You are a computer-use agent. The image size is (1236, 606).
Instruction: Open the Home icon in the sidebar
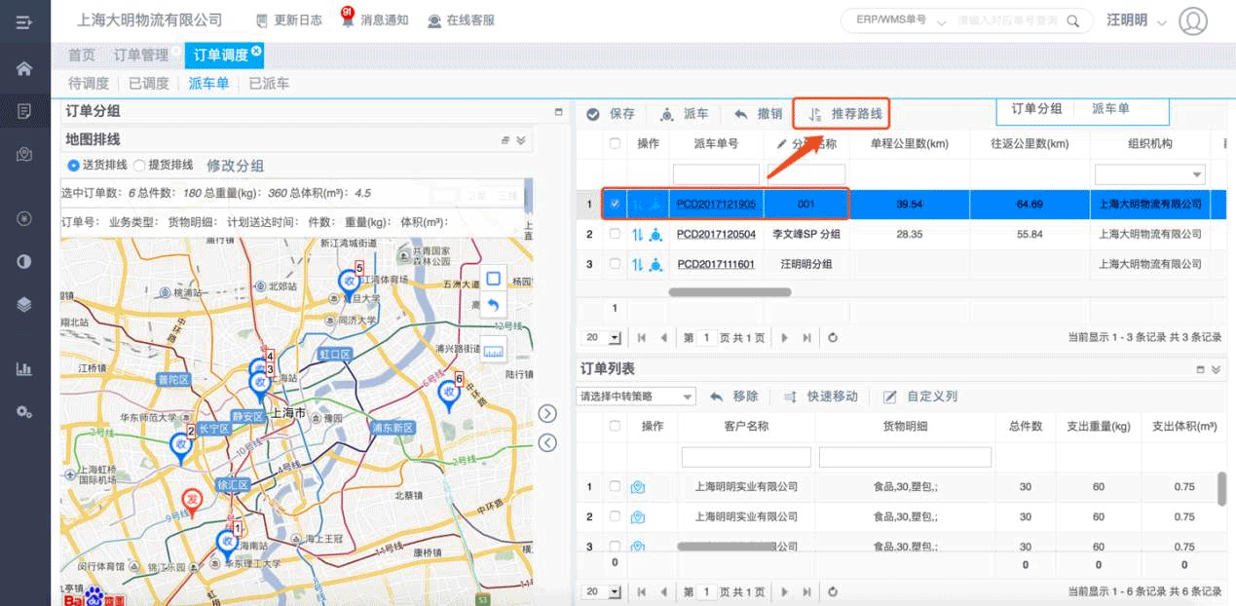pyautogui.click(x=24, y=68)
